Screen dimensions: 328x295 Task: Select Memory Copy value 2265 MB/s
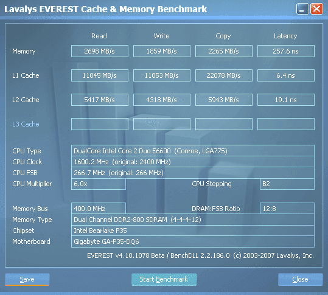coord(223,51)
